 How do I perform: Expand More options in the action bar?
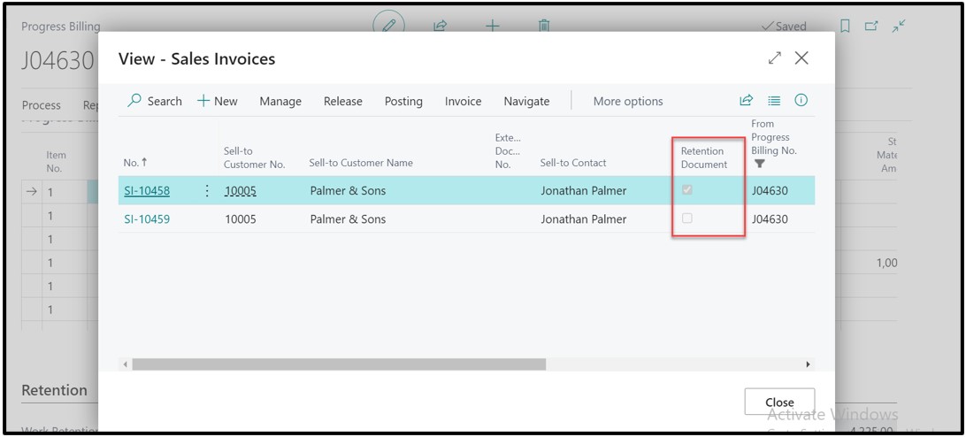pos(627,101)
